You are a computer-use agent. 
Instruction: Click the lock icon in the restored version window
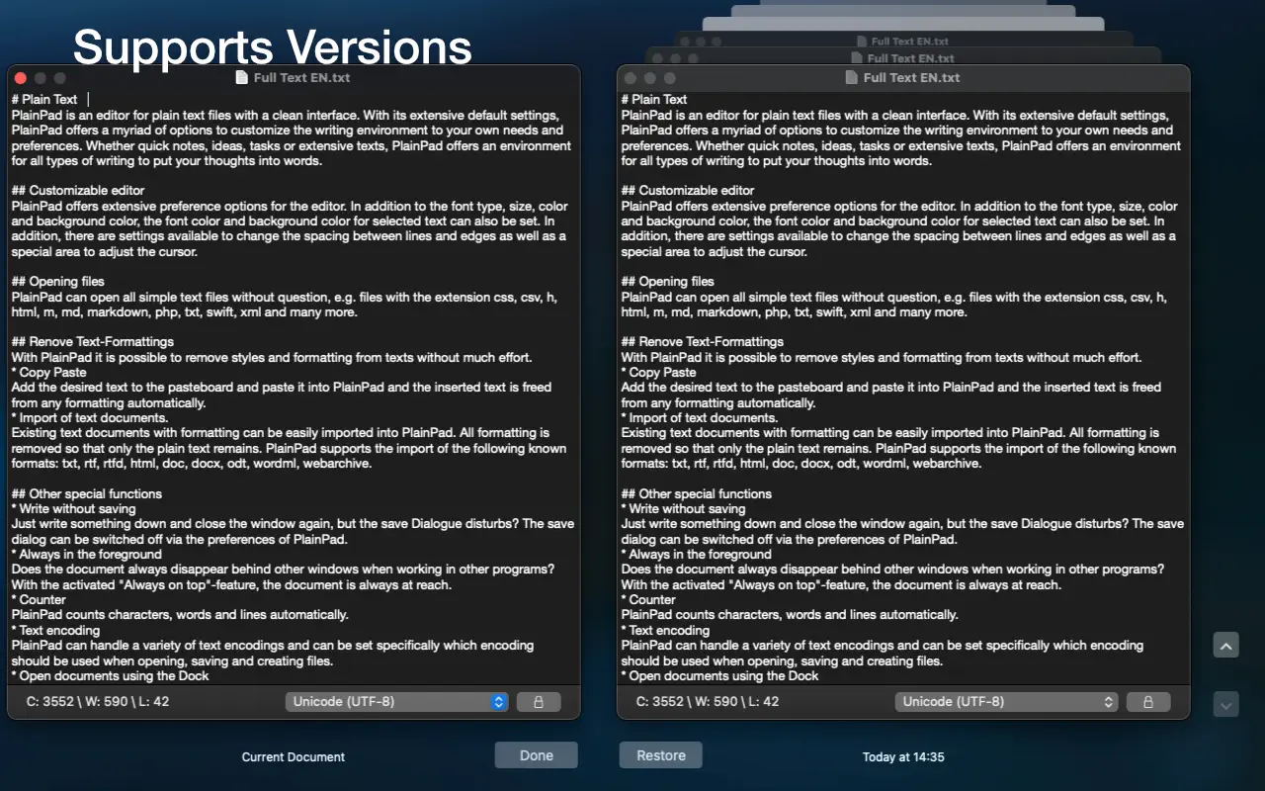(x=1147, y=702)
